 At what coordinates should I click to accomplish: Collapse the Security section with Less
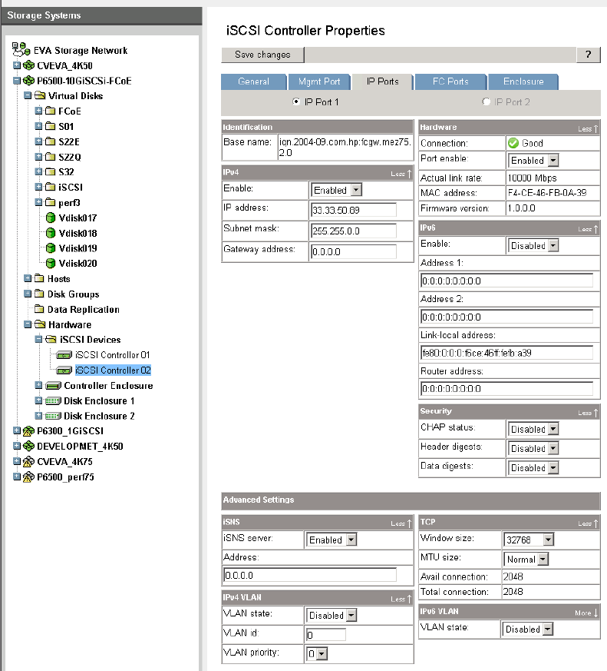(x=589, y=413)
